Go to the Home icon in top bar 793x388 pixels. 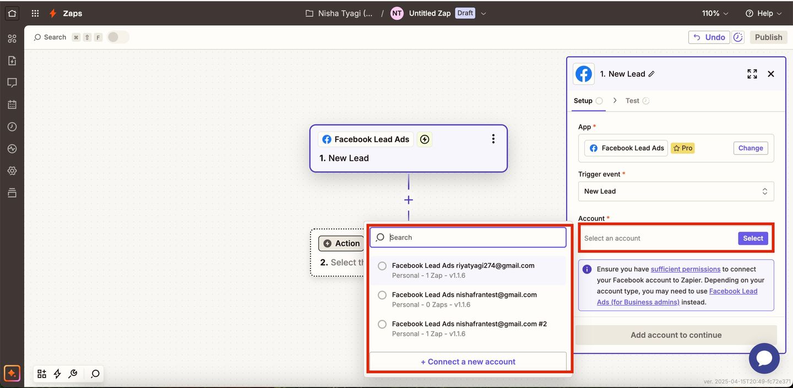[12, 13]
